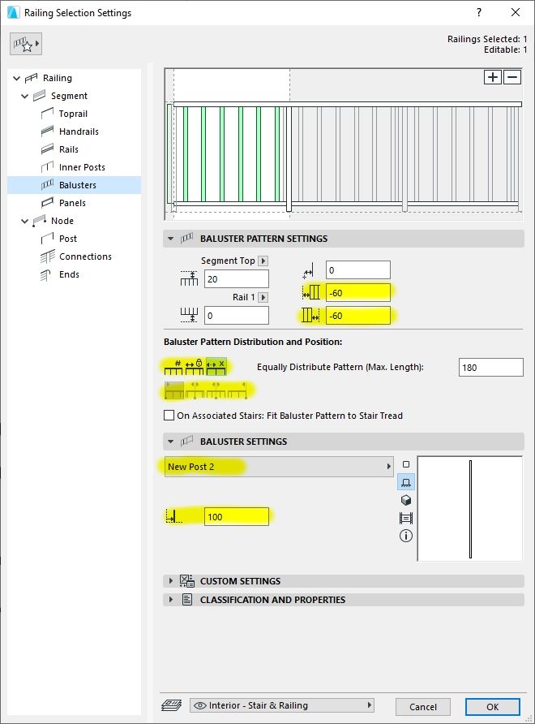Switch preview to 2D symbol view icon
Image resolution: width=535 pixels, height=724 pixels.
click(x=406, y=464)
